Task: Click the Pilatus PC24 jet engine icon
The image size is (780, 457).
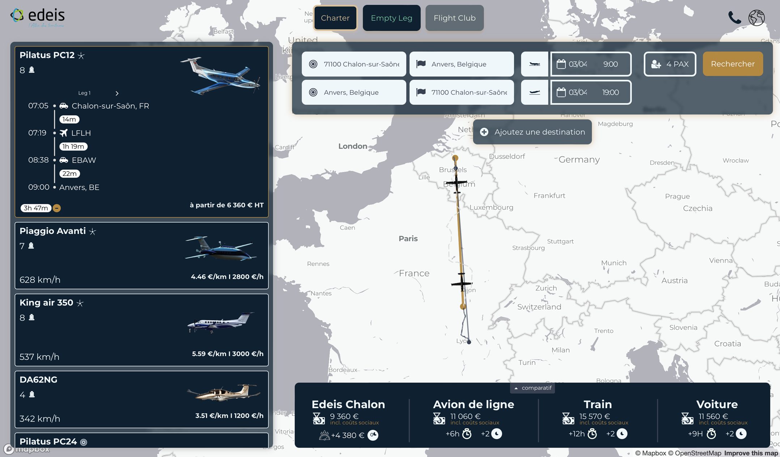Action: (x=84, y=442)
